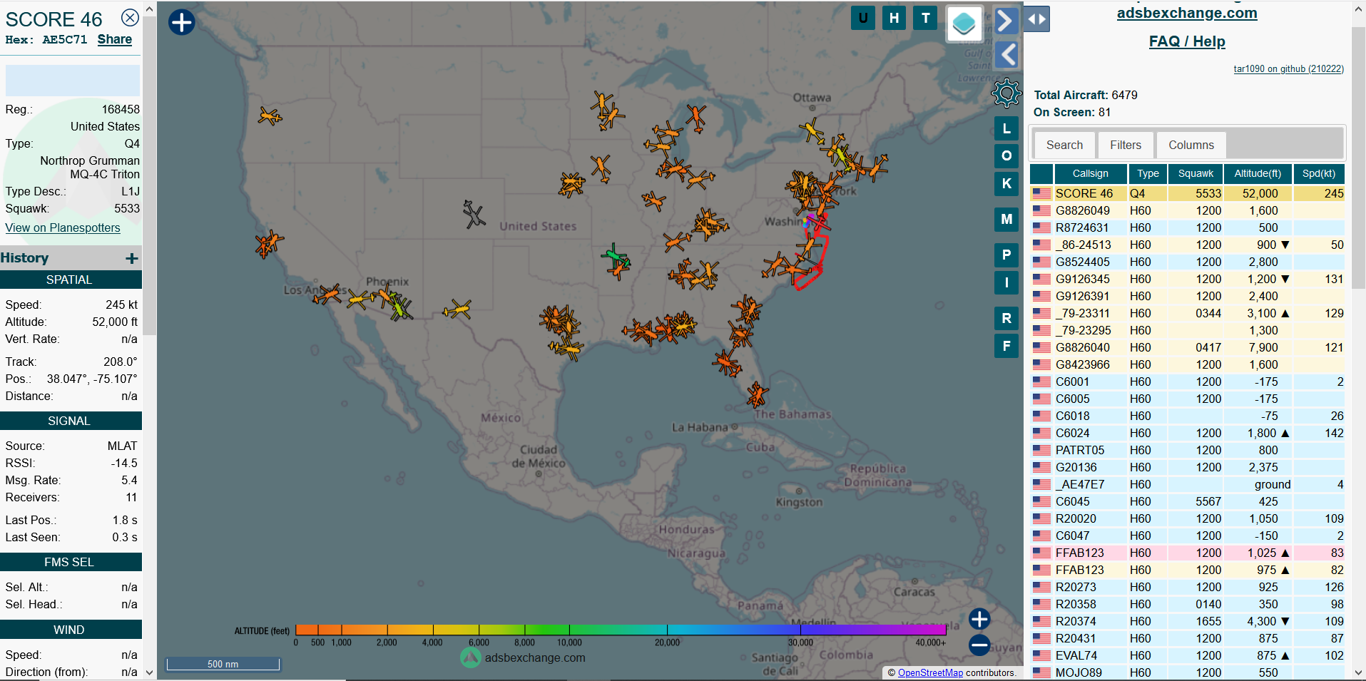Toggle the I map option button
The width and height of the screenshot is (1366, 681).
1006,282
